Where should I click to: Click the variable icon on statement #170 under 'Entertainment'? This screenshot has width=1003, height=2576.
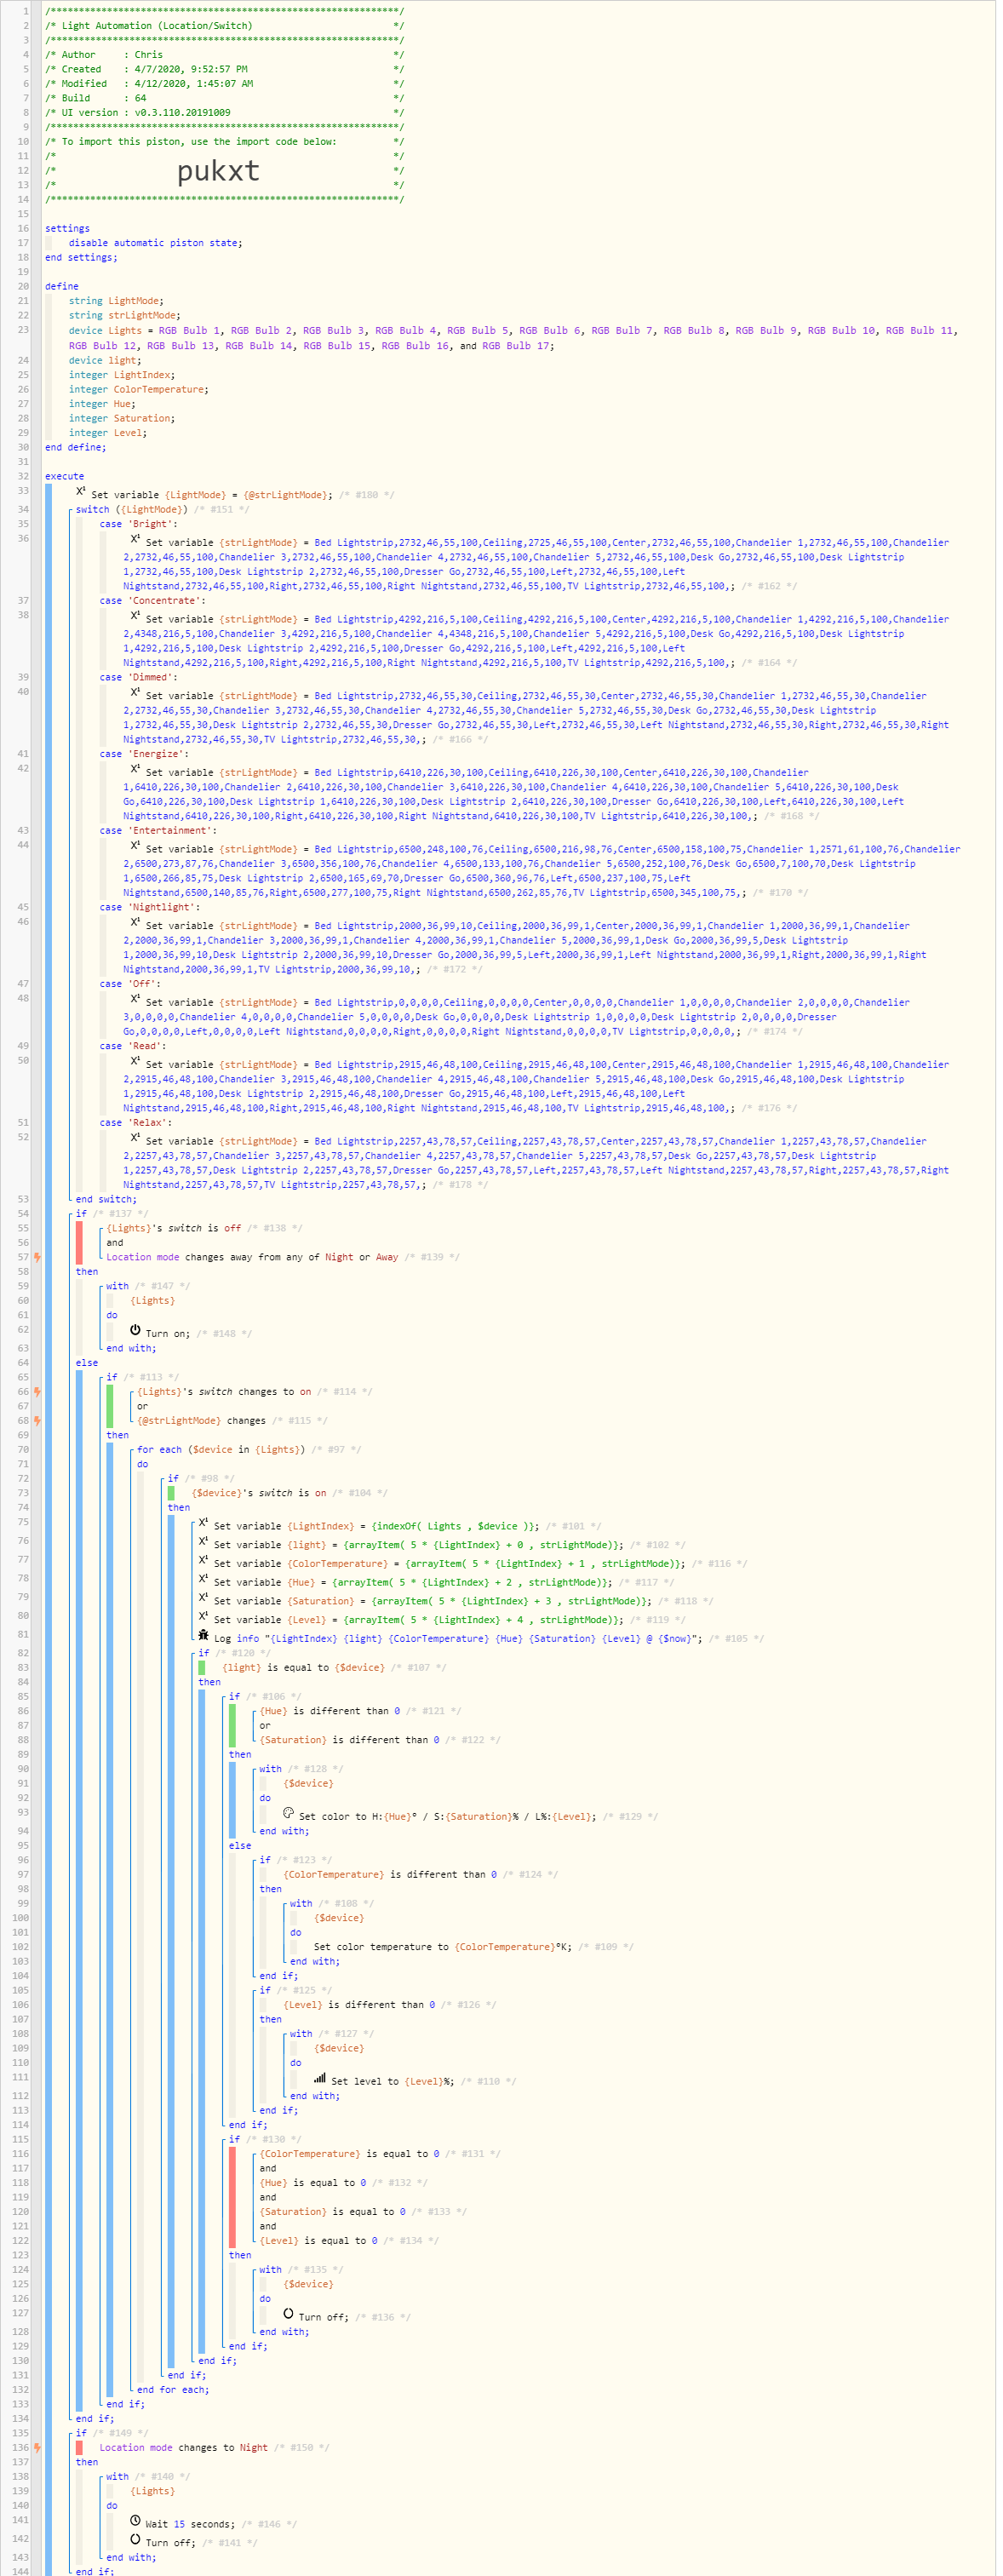135,846
